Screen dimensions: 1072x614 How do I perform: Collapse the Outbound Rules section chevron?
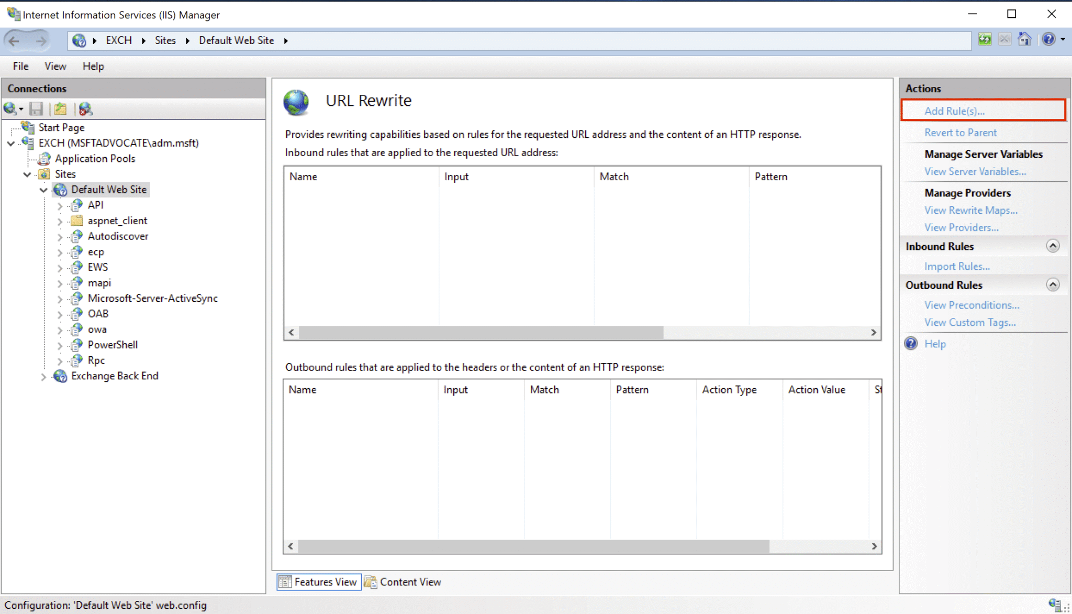click(1053, 284)
